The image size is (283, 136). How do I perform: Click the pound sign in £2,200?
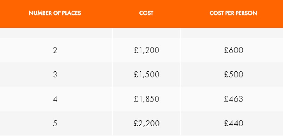click(136, 123)
